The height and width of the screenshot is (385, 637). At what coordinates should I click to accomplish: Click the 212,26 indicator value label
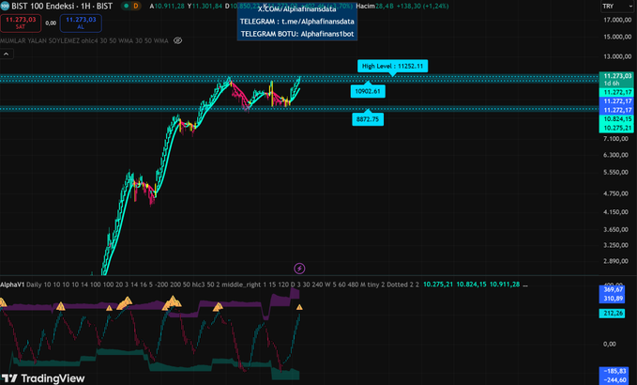(613, 313)
